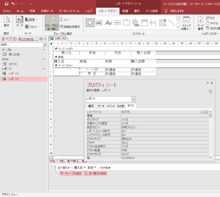The width and height of the screenshot is (220, 197).
Task: Open the sort field 購入日 dropdown
Action: [85, 168]
